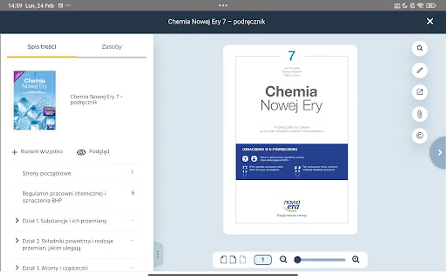Zoom in with the plus magnifier icon
The height and width of the screenshot is (278, 446).
[x=356, y=260]
